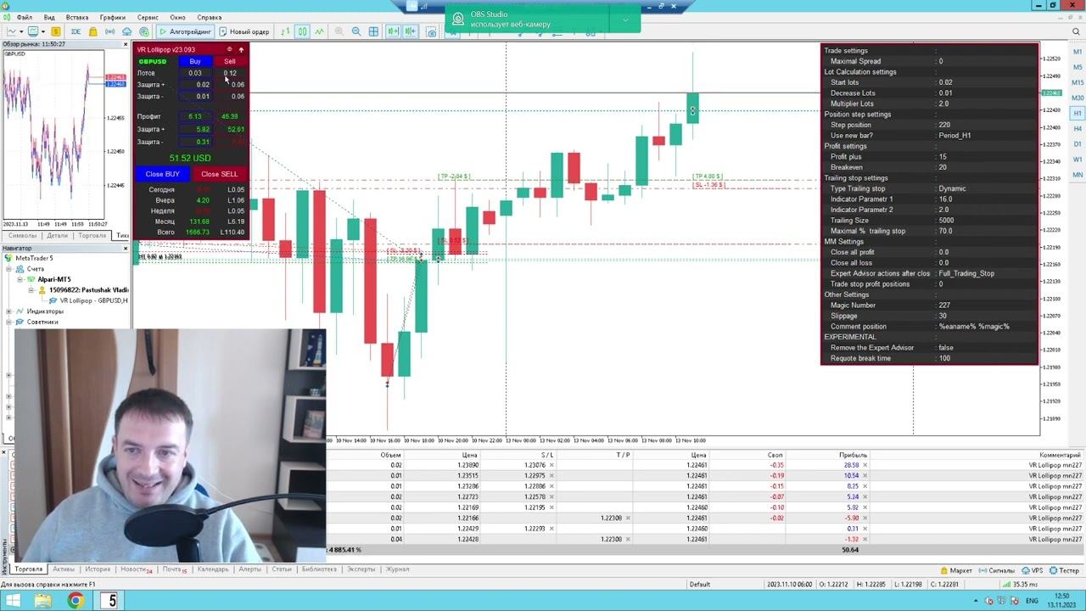Collapse the Alpari-MT5 server node
The width and height of the screenshot is (1086, 611).
coord(20,279)
